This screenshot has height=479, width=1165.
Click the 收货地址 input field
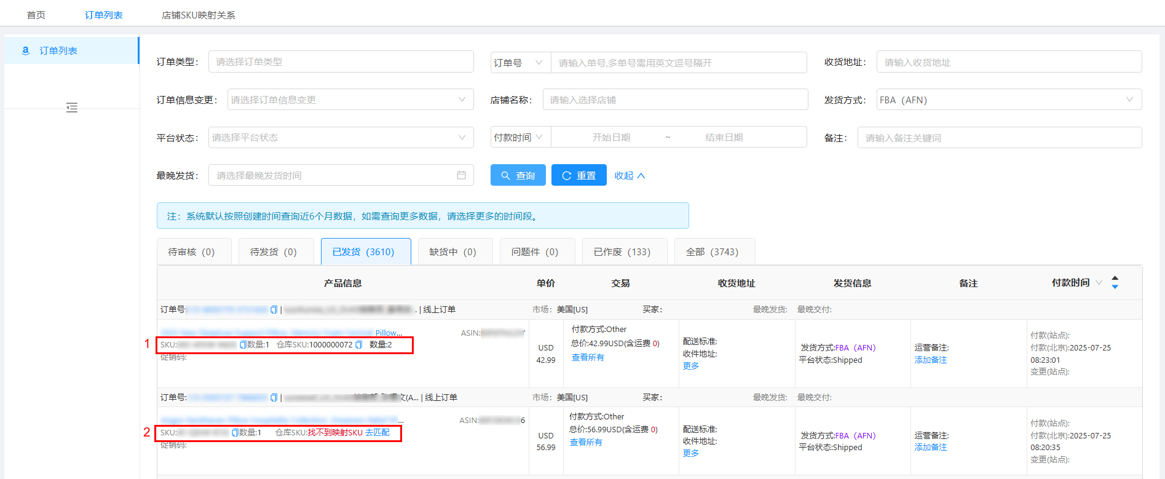click(1008, 62)
